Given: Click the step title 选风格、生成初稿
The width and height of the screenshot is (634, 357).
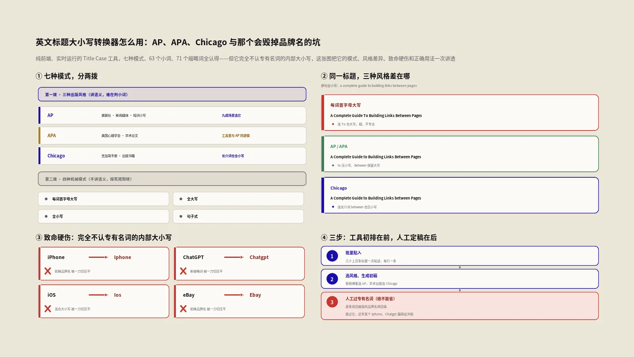Looking at the screenshot, I should click(x=361, y=276).
